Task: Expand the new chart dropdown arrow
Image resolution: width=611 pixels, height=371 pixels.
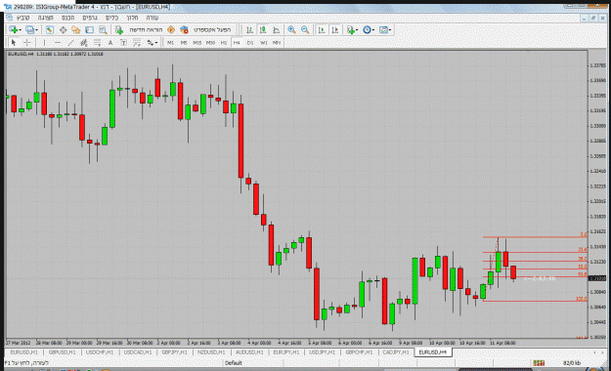Action: (20, 30)
